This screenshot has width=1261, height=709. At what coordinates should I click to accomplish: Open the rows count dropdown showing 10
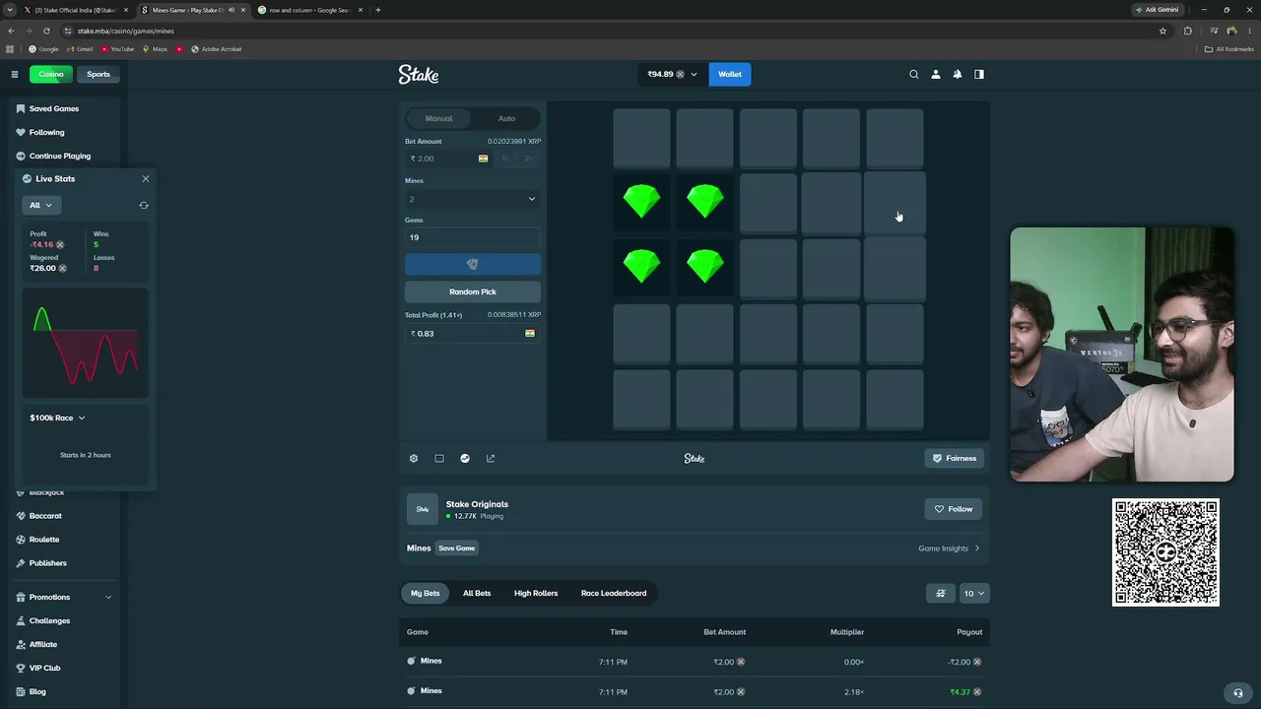974,593
